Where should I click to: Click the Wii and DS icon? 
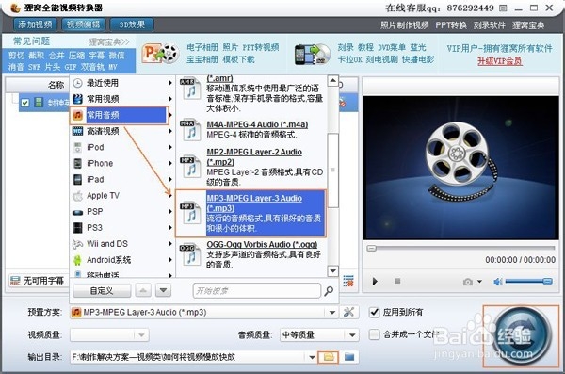[77, 244]
